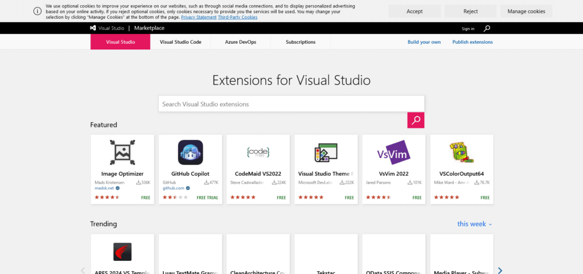The height and width of the screenshot is (274, 583).
Task: Reject optional cookies
Action: click(470, 11)
